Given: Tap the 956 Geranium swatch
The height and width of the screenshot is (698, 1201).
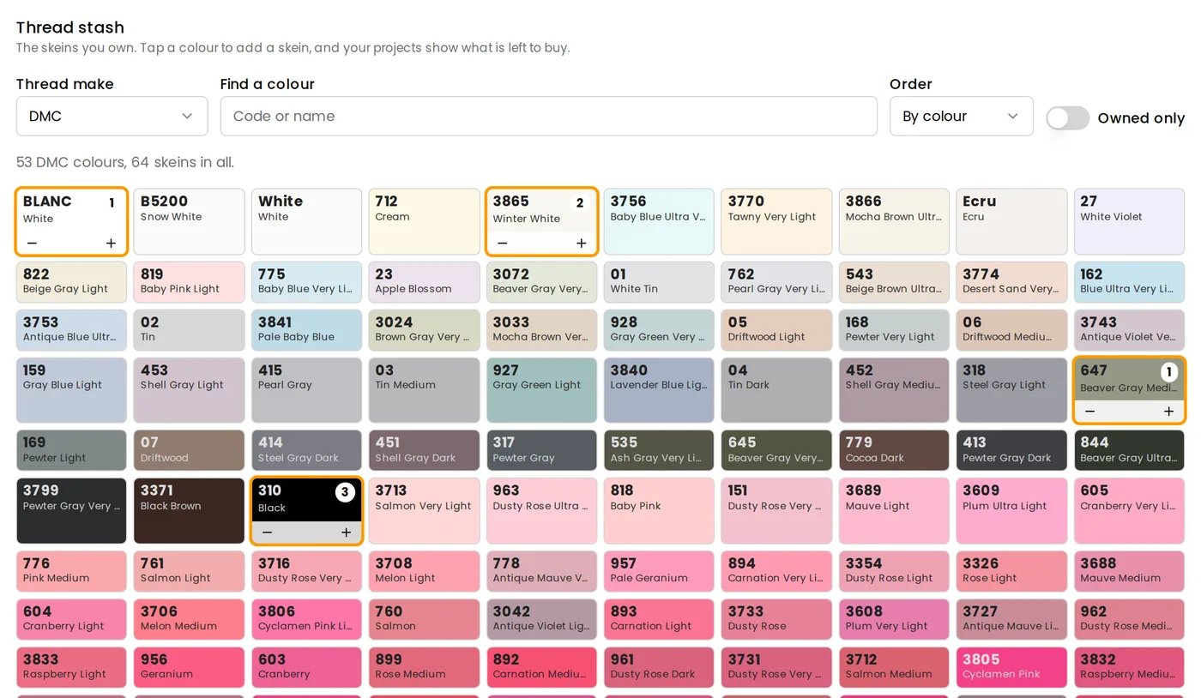Looking at the screenshot, I should click(189, 668).
